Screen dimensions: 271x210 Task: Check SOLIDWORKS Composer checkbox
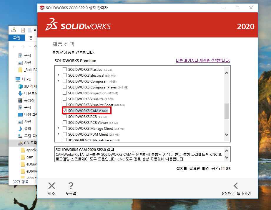click(64, 81)
